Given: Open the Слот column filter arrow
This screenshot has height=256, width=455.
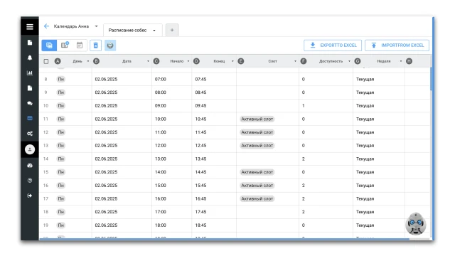Looking at the screenshot, I should point(295,61).
